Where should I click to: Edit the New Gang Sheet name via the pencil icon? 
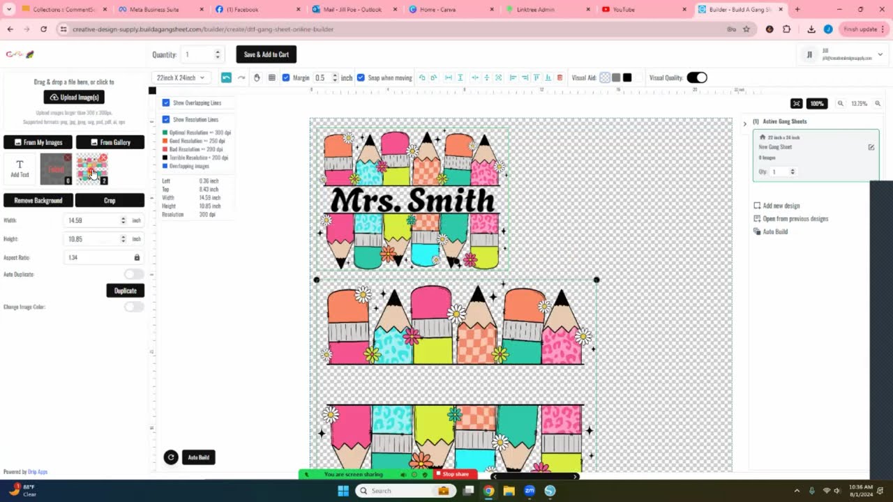tap(871, 147)
